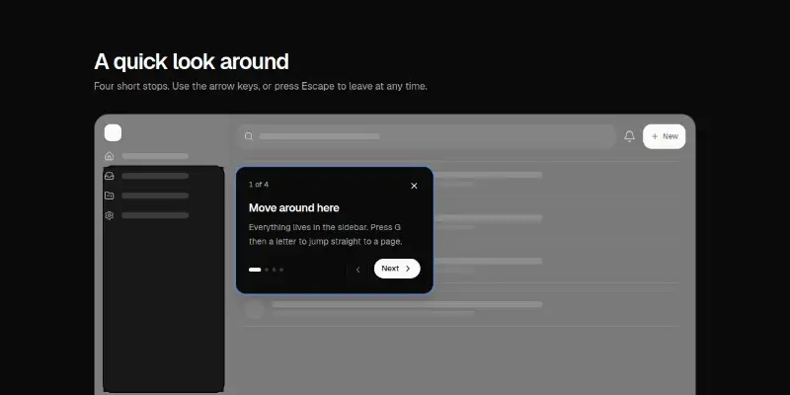Click the 'A quick look around' title
790x395 pixels.
coord(192,62)
